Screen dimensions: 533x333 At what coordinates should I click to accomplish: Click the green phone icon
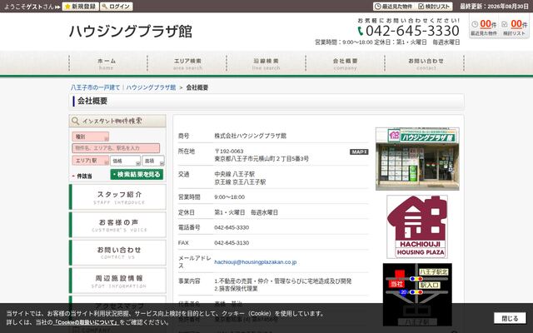(x=361, y=31)
